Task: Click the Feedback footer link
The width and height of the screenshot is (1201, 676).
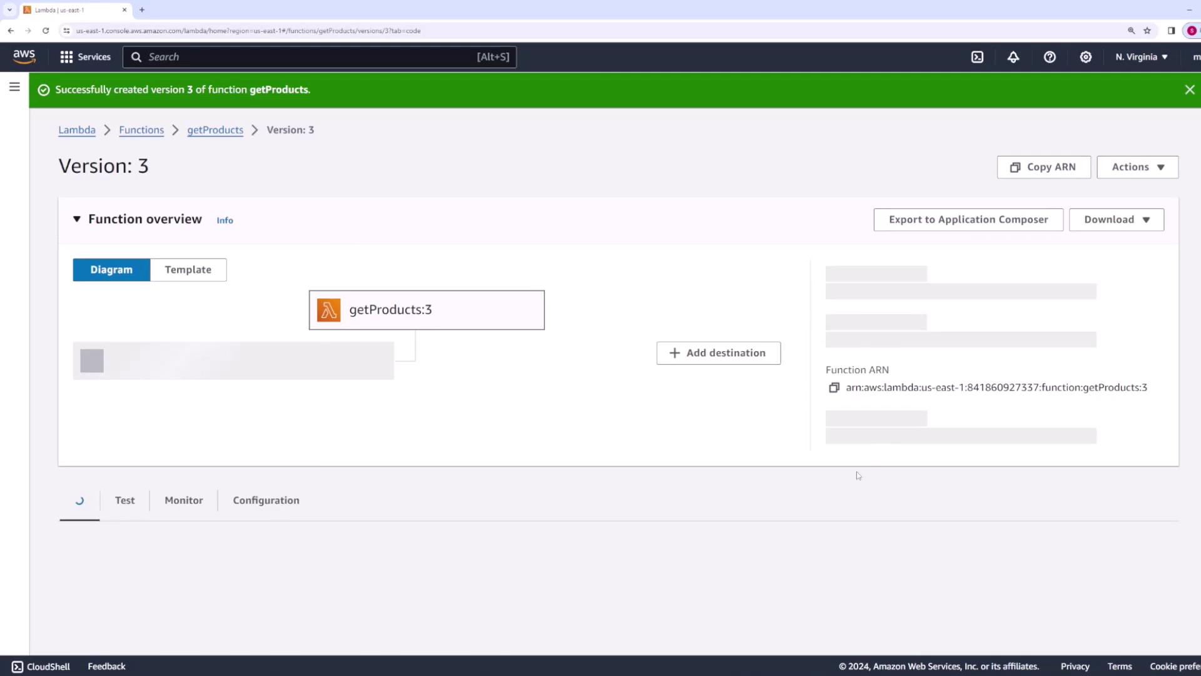Action: [x=106, y=667]
